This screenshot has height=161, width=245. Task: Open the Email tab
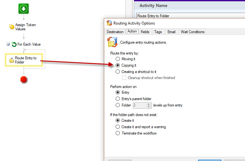(171, 32)
